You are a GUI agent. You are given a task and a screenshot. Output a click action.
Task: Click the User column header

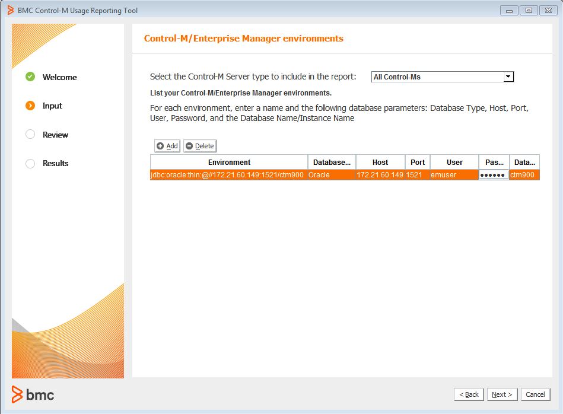(454, 163)
